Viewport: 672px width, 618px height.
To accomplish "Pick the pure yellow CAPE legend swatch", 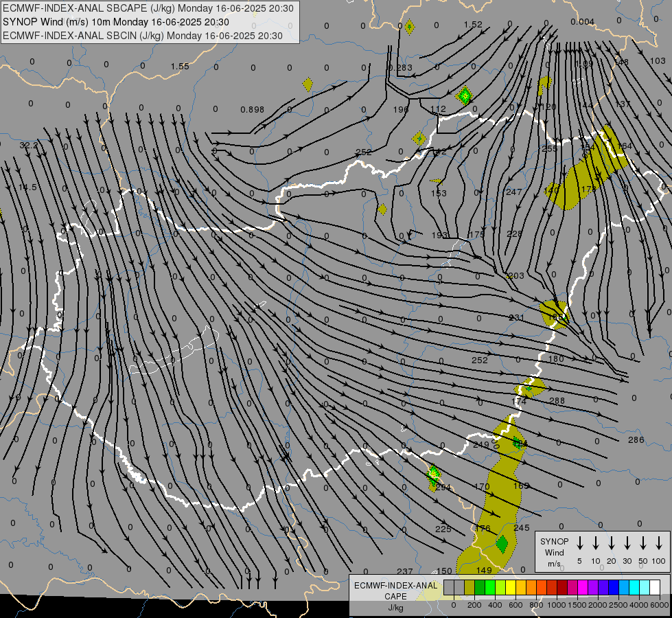I will pyautogui.click(x=511, y=588).
